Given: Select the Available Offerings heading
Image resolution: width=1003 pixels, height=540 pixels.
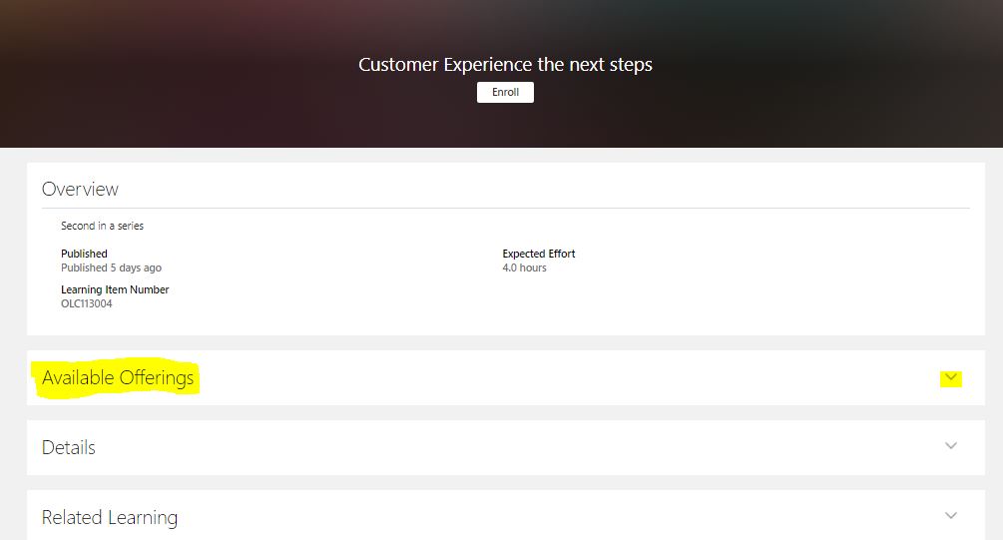Looking at the screenshot, I should 118,378.
